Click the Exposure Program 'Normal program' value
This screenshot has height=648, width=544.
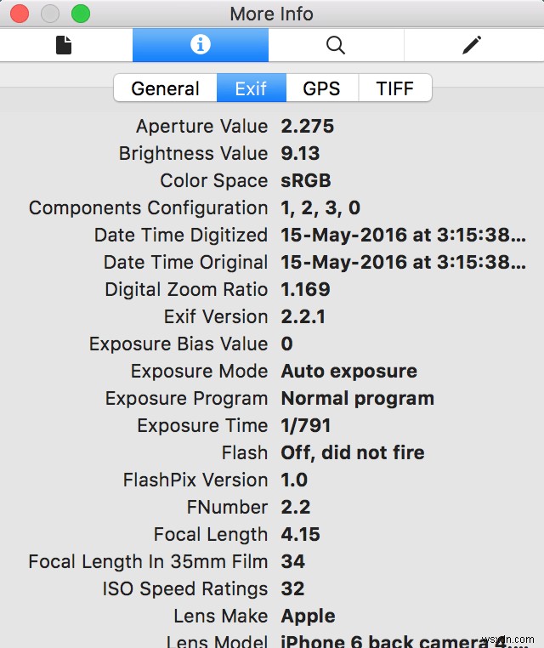(358, 399)
